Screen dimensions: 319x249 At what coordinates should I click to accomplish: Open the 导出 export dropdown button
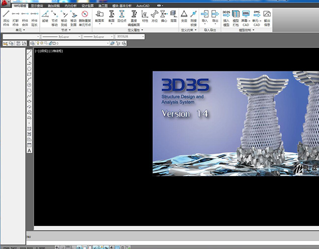coord(215,18)
